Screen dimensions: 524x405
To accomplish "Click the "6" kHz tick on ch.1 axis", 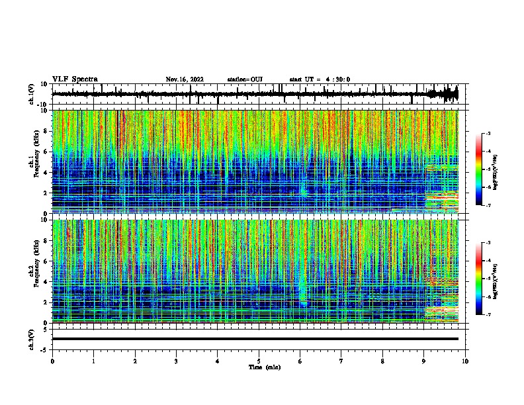I will (46, 152).
